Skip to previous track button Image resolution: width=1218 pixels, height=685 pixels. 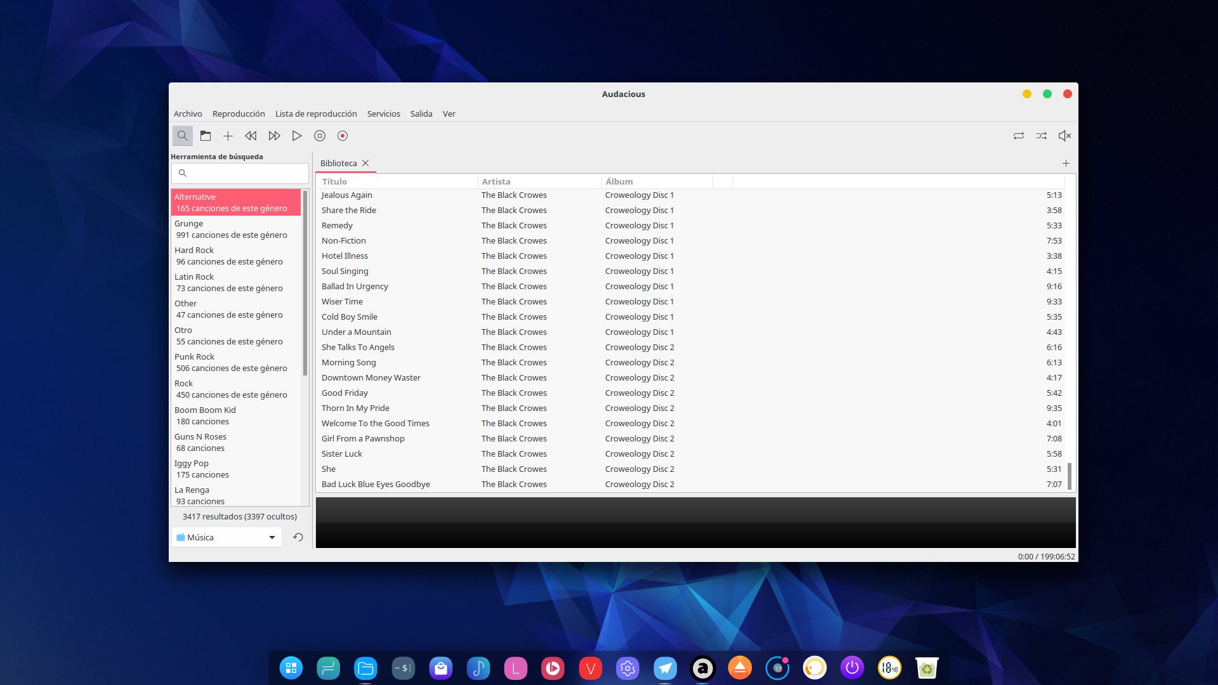click(251, 136)
